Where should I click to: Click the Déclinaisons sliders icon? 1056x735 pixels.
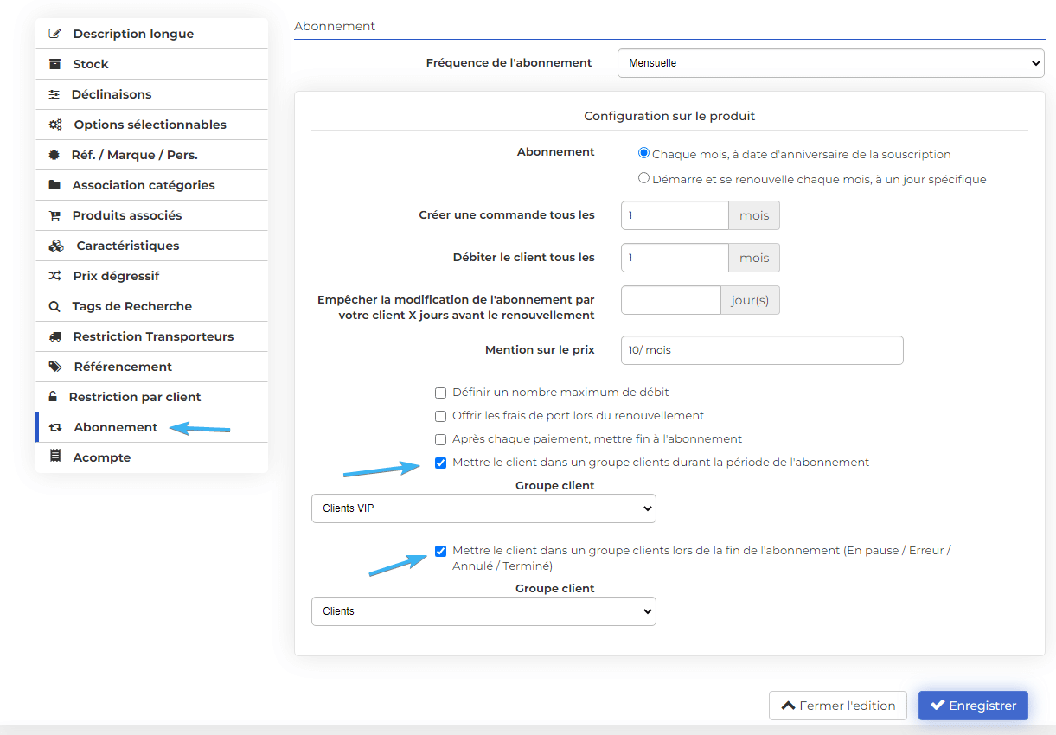[x=54, y=94]
